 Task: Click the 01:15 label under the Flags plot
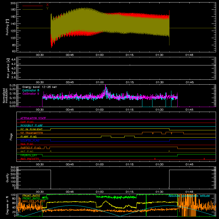[129, 165]
